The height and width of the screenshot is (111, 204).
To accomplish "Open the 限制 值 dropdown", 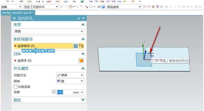I will click(x=70, y=81).
